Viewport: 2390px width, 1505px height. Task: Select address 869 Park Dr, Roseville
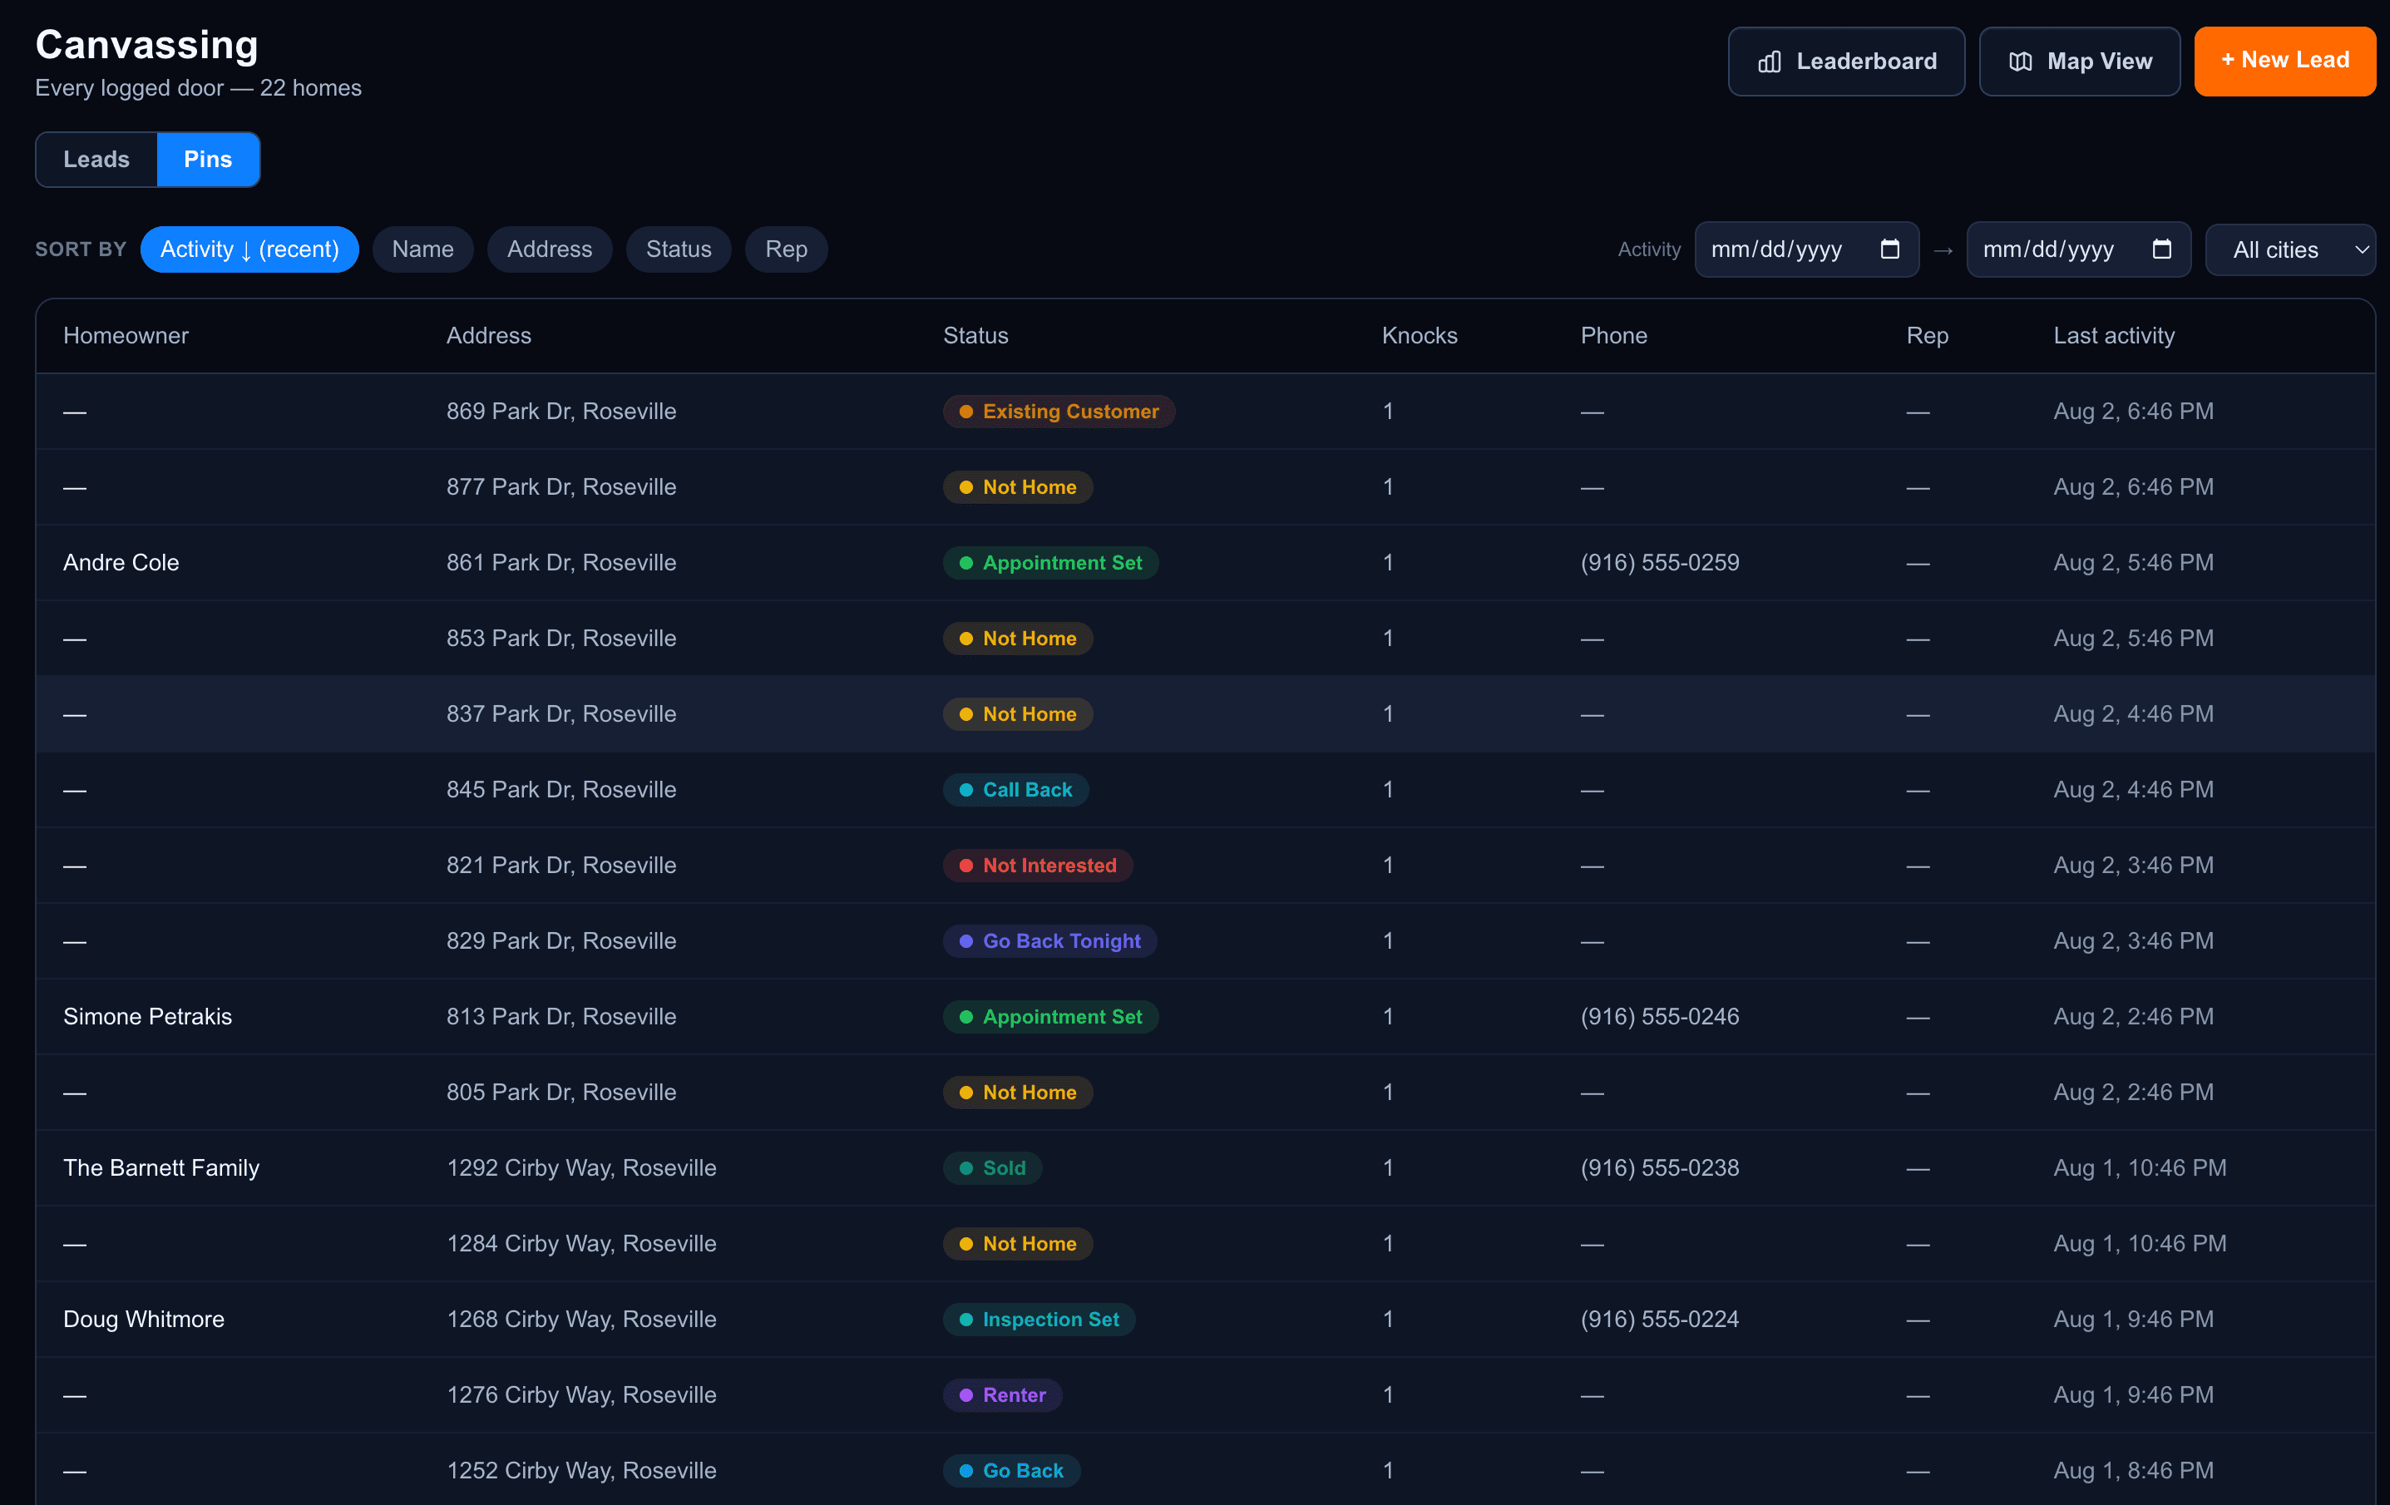coord(560,411)
